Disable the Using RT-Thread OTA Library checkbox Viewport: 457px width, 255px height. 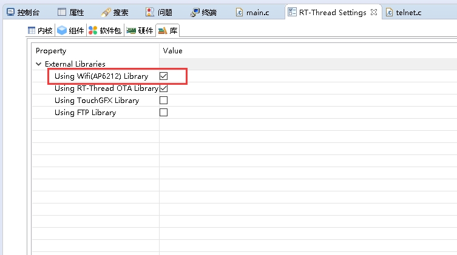click(x=163, y=88)
